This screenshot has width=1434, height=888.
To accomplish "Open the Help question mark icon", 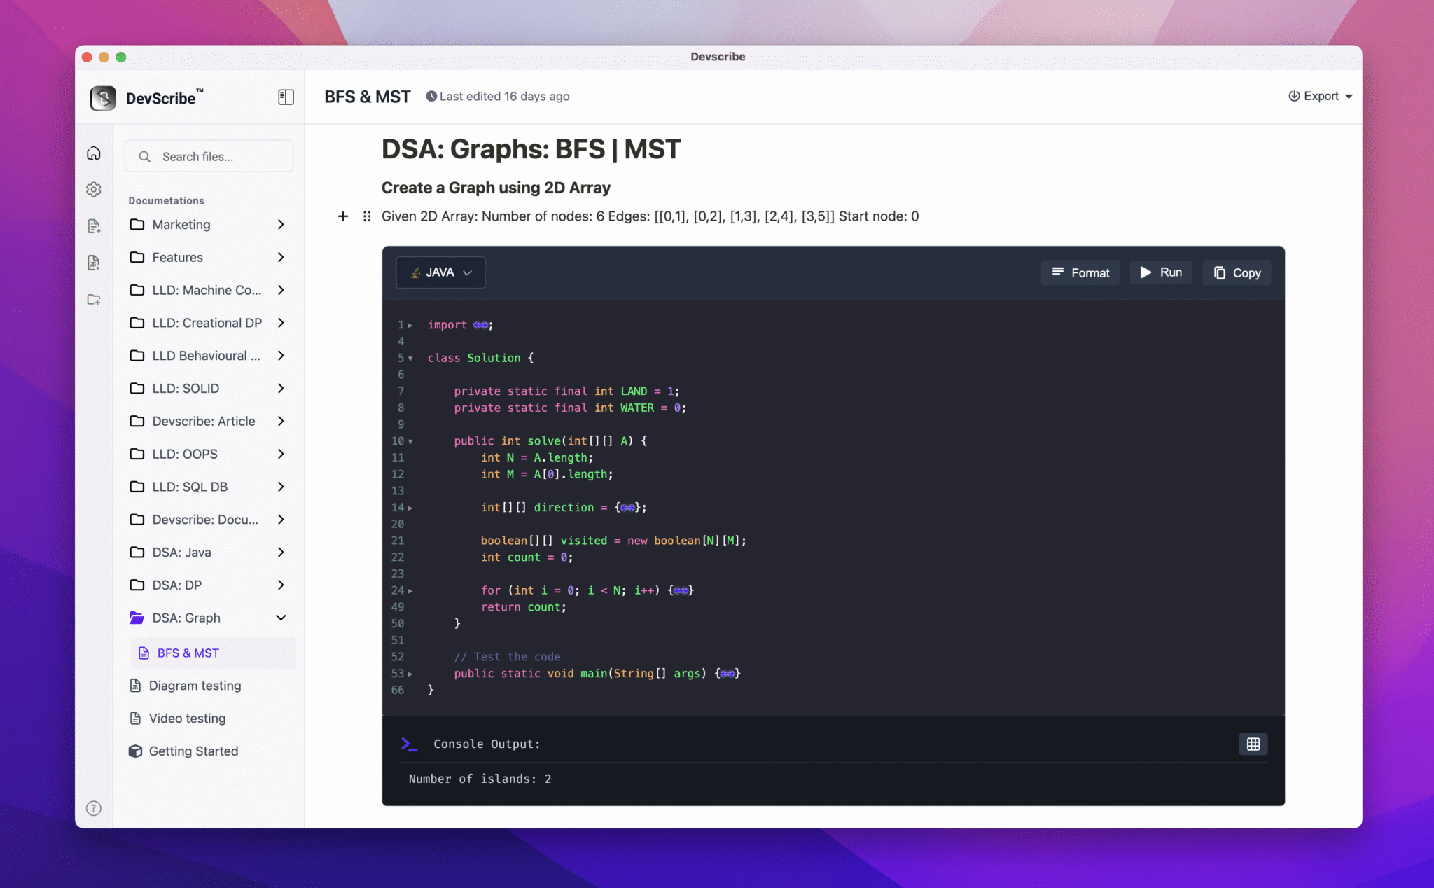I will [x=94, y=808].
